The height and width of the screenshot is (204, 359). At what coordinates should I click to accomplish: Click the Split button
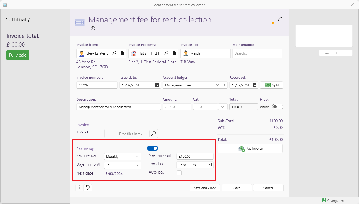tap(272, 85)
